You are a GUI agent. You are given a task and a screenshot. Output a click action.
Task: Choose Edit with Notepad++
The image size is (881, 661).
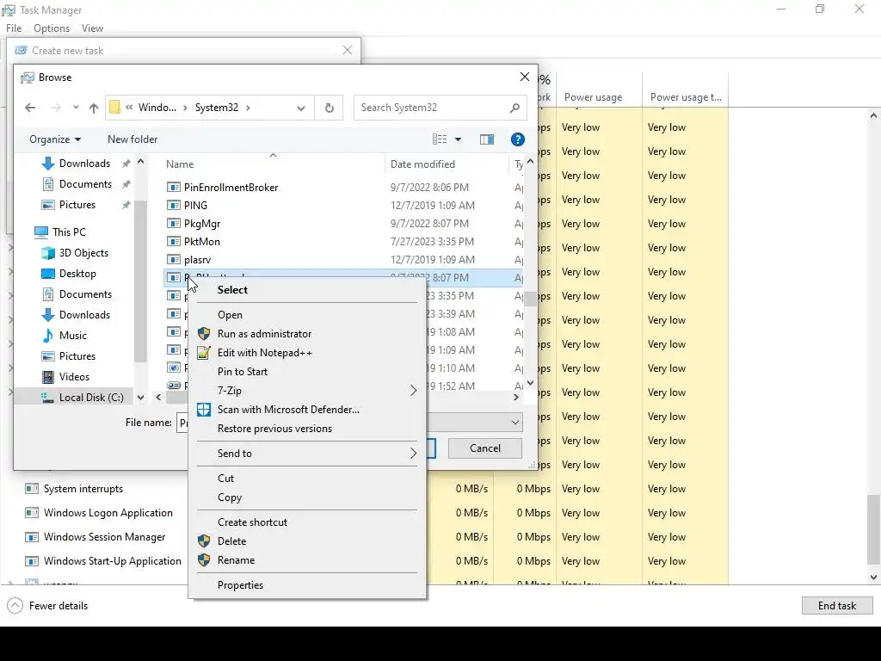coord(307,353)
